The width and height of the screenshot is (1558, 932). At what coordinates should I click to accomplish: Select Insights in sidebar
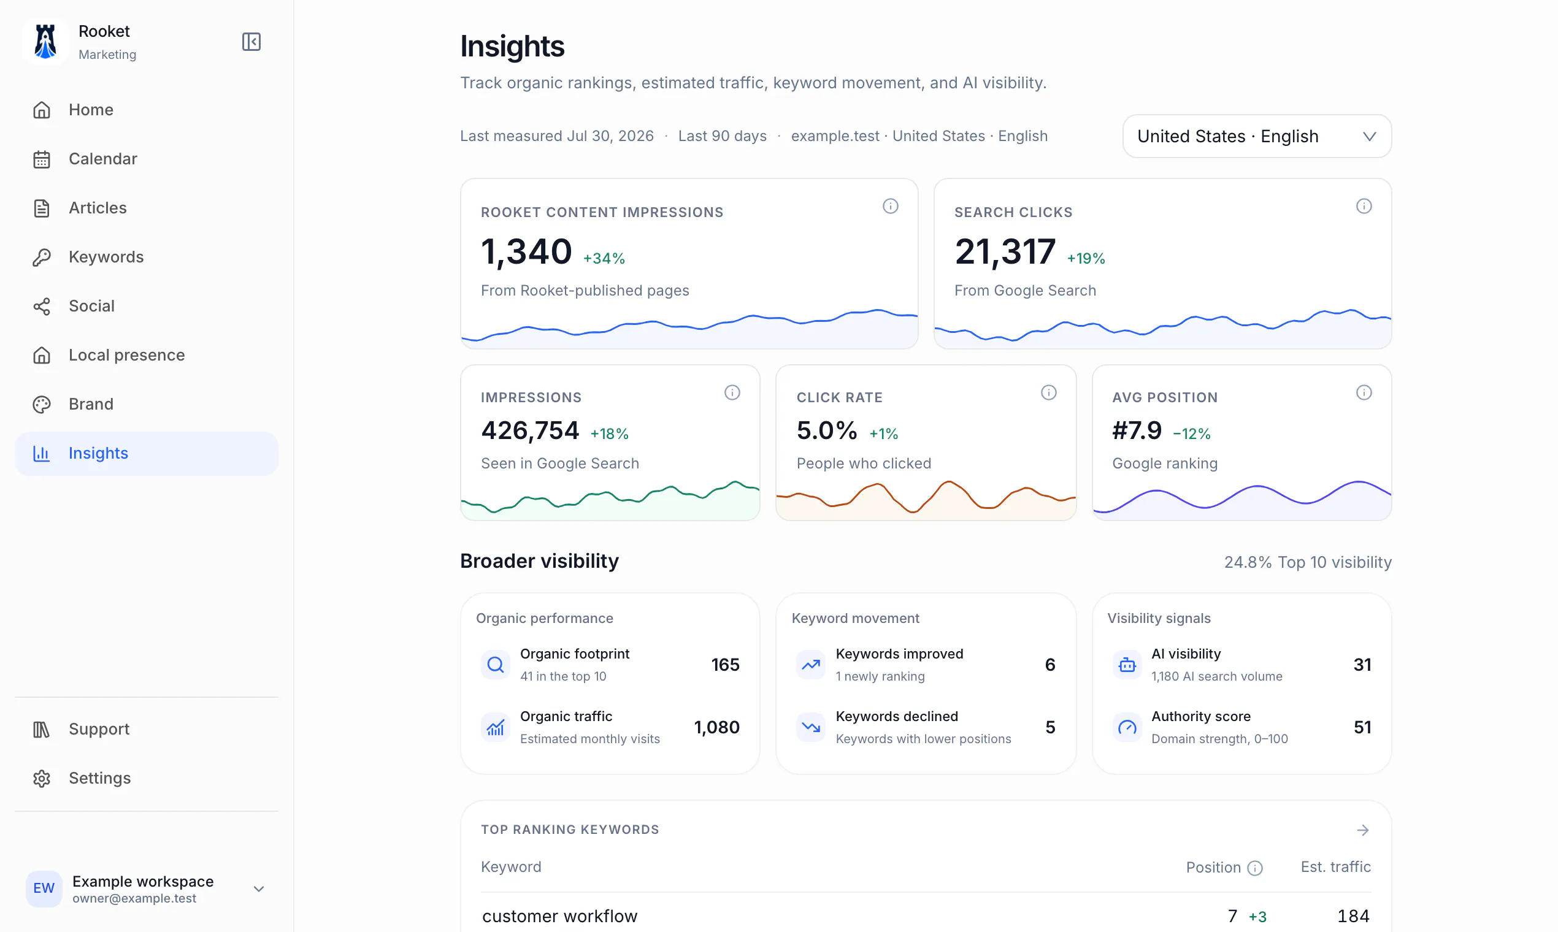pyautogui.click(x=146, y=454)
